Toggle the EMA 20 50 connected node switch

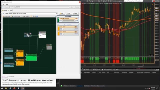(x=58, y=28)
